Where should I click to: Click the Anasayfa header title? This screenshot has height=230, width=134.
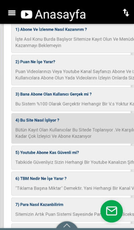pyautogui.click(x=60, y=14)
